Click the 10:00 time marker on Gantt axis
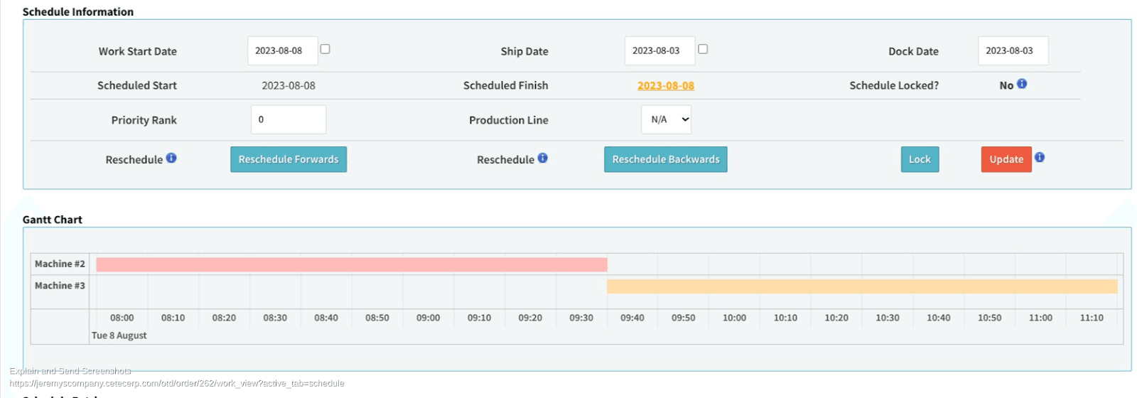Image resolution: width=1137 pixels, height=398 pixels. (x=734, y=318)
